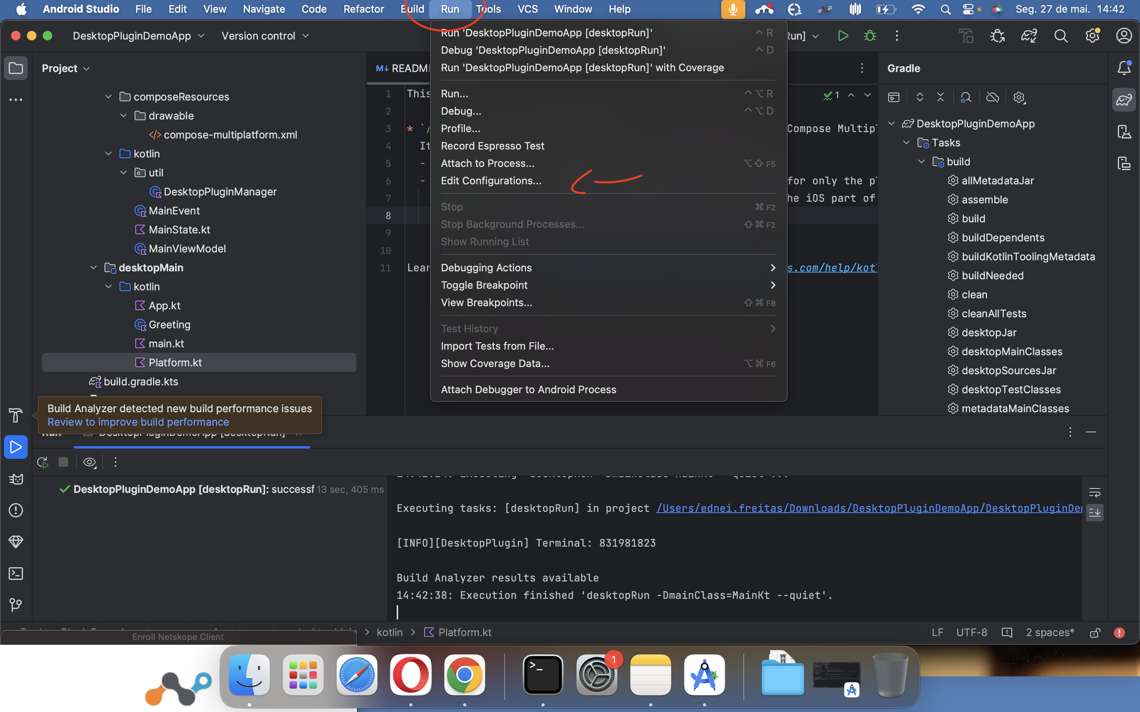Select desktopJar task in Gradle panel
This screenshot has width=1140, height=712.
989,332
